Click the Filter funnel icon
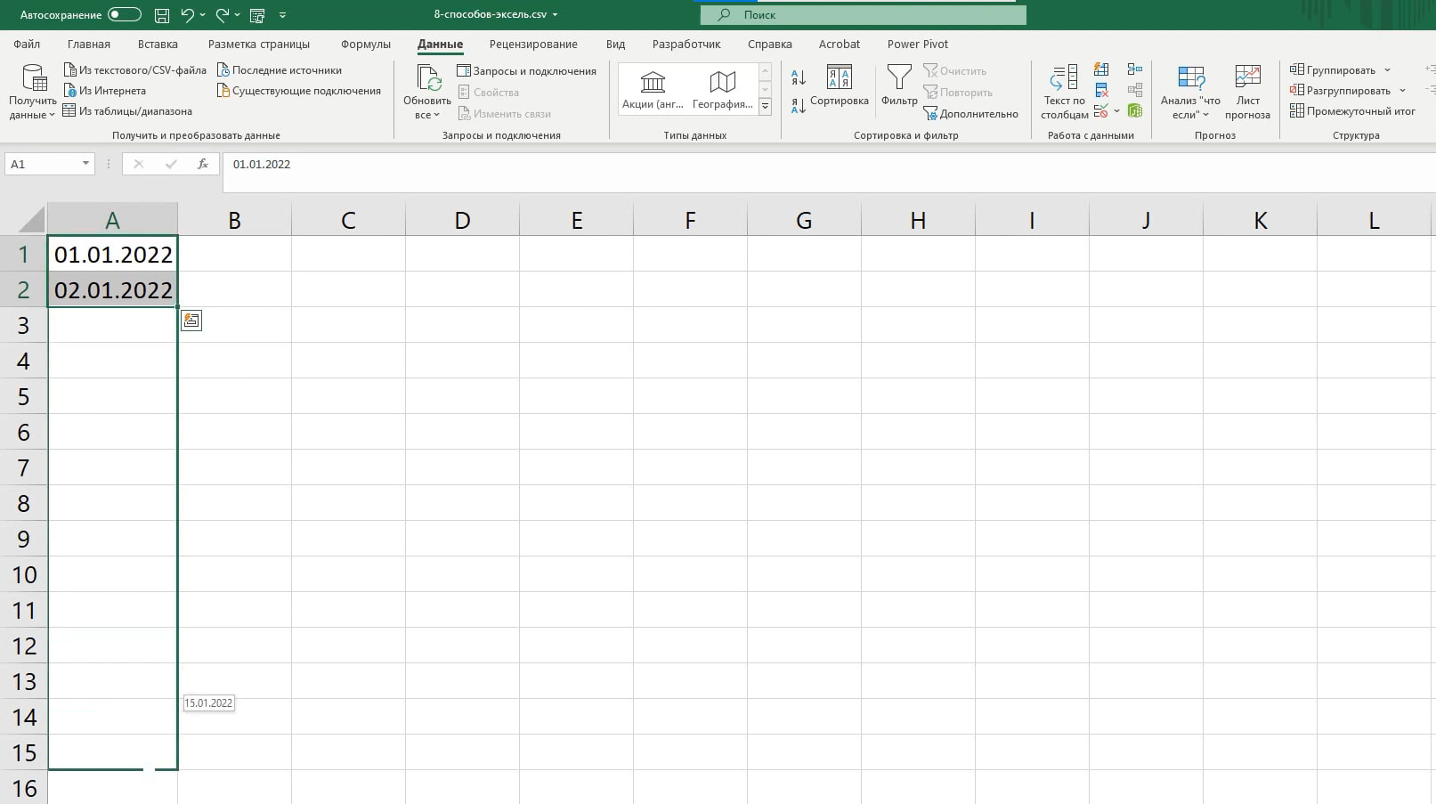Image resolution: width=1436 pixels, height=804 pixels. [x=899, y=77]
